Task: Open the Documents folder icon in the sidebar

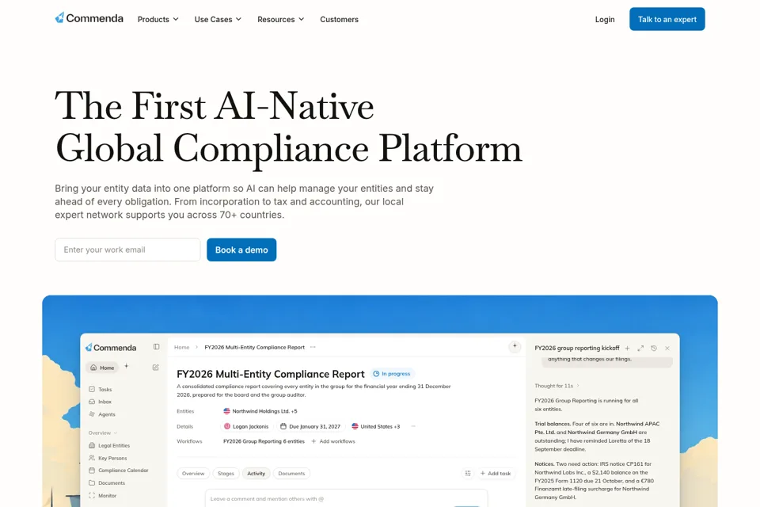Action: pyautogui.click(x=92, y=482)
